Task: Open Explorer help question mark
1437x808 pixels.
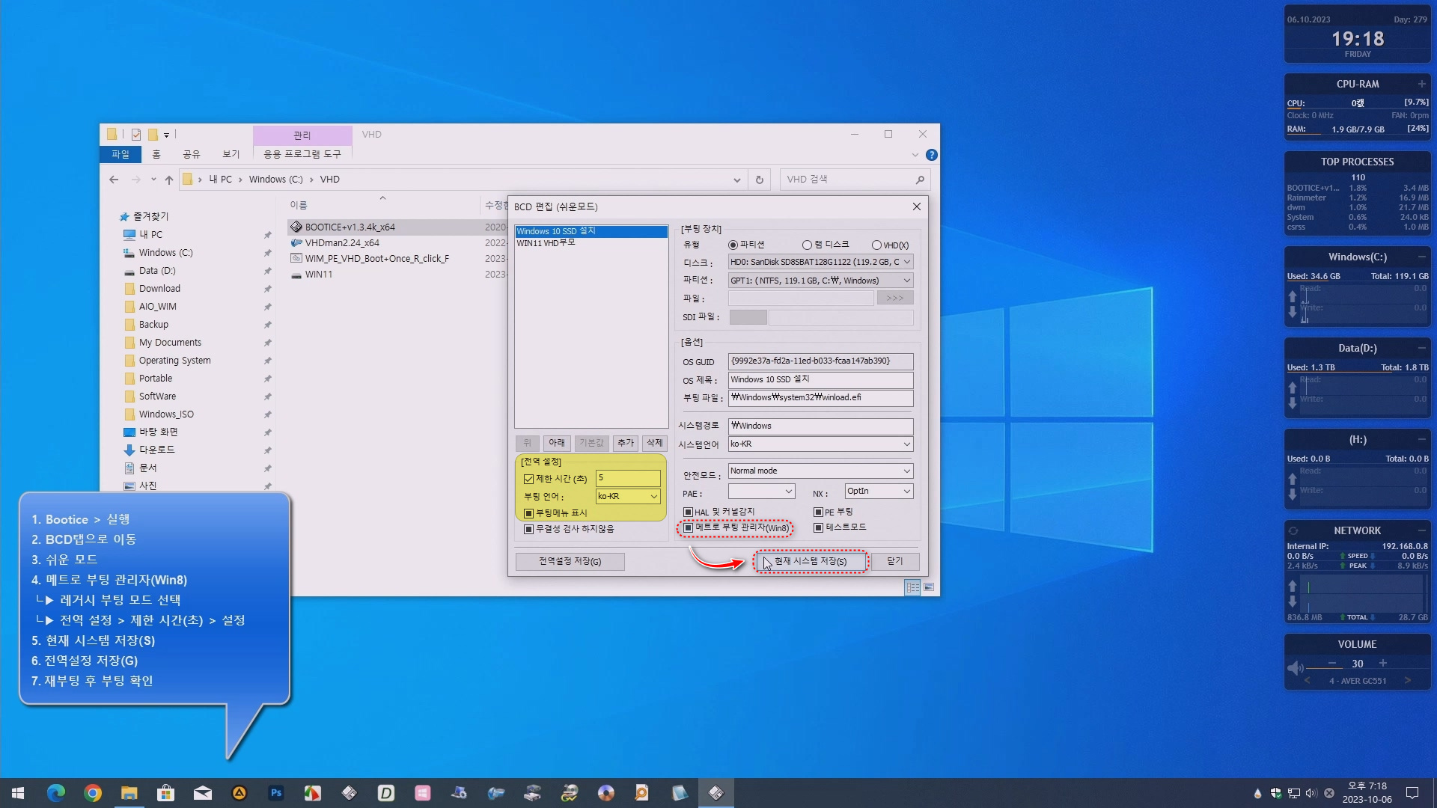Action: tap(931, 155)
